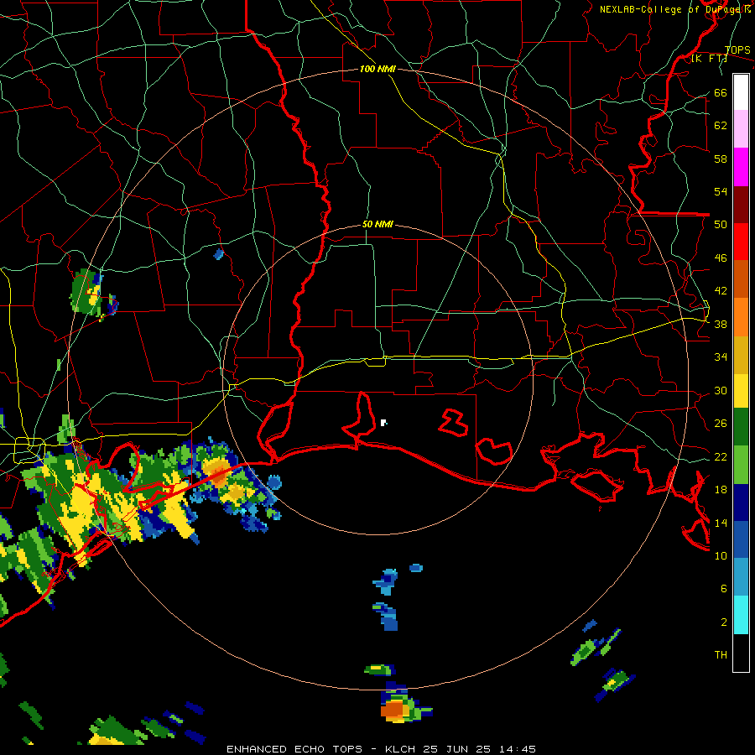This screenshot has width=755, height=755.
Task: Click the "50 NMI" range ring label
Action: point(377,224)
